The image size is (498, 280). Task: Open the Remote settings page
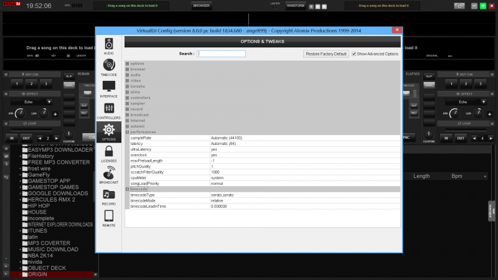point(108,218)
